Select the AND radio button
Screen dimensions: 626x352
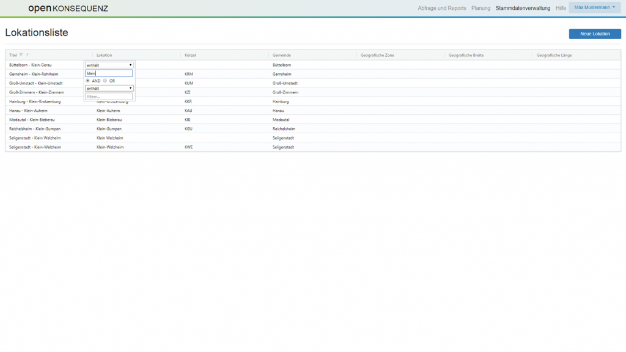pyautogui.click(x=87, y=81)
